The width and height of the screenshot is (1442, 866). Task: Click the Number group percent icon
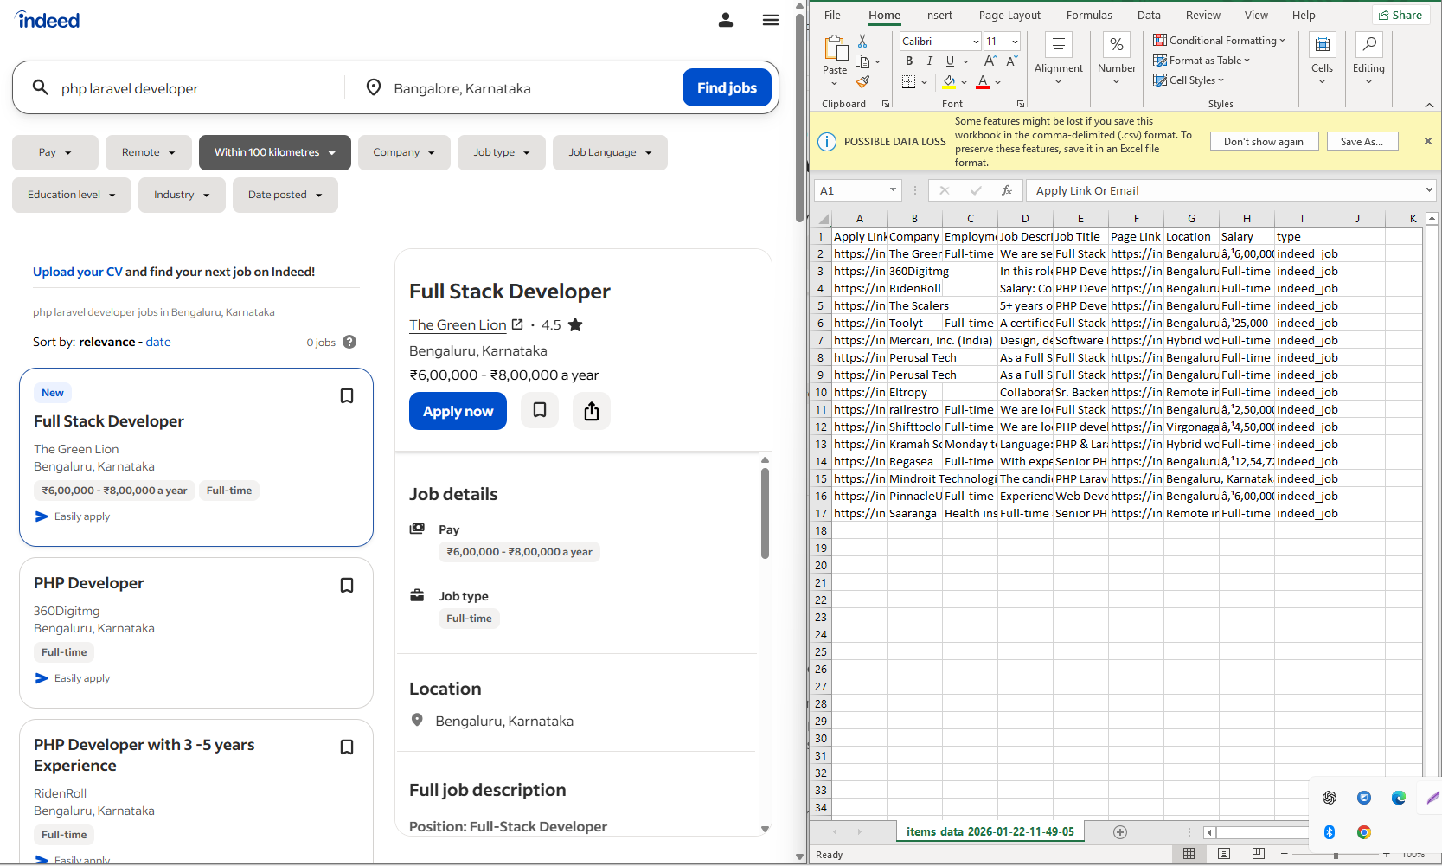tap(1117, 44)
